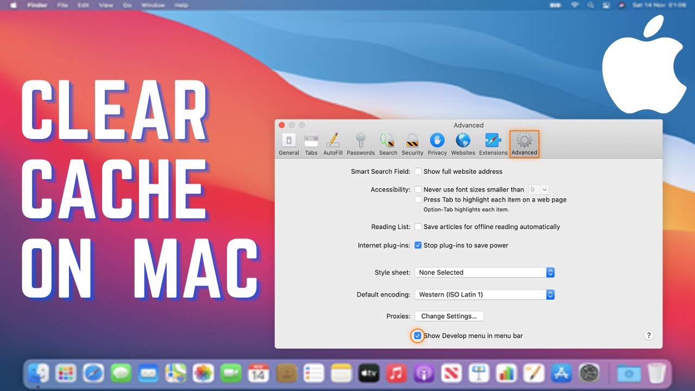Image resolution: width=695 pixels, height=391 pixels.
Task: Launch the Music app from the Dock
Action: [x=396, y=373]
